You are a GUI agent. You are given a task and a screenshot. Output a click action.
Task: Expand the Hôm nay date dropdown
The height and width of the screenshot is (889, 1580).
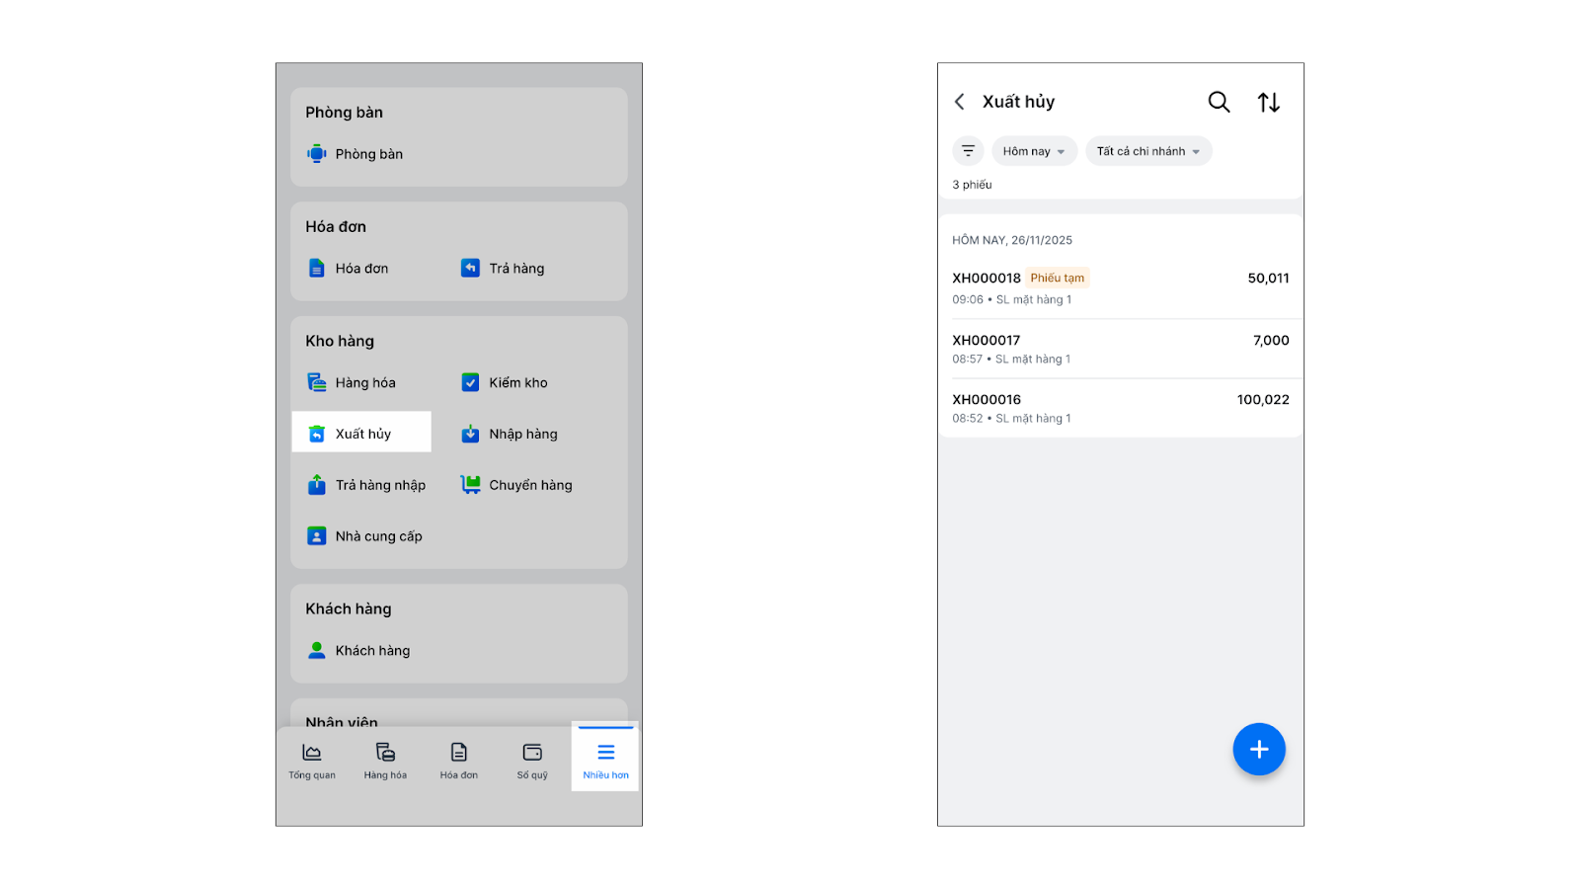point(1034,151)
